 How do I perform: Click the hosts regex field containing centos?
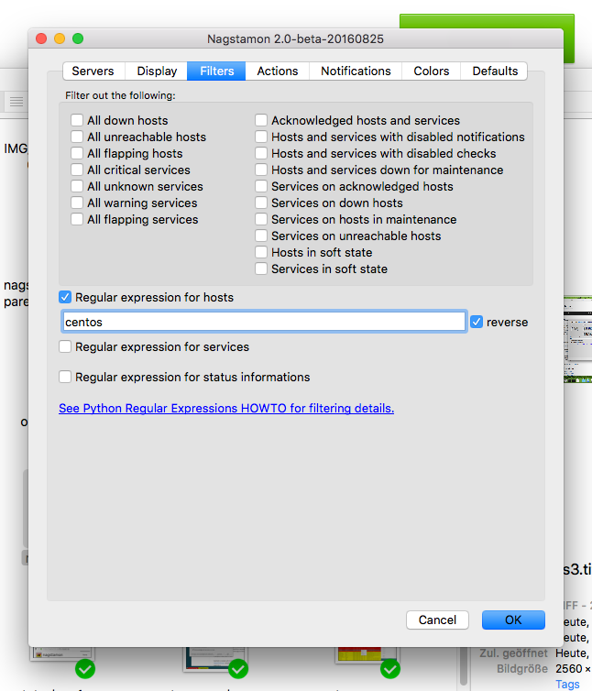point(264,323)
